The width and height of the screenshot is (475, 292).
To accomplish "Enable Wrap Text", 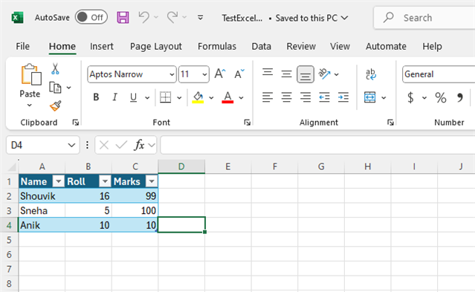I will (370, 74).
